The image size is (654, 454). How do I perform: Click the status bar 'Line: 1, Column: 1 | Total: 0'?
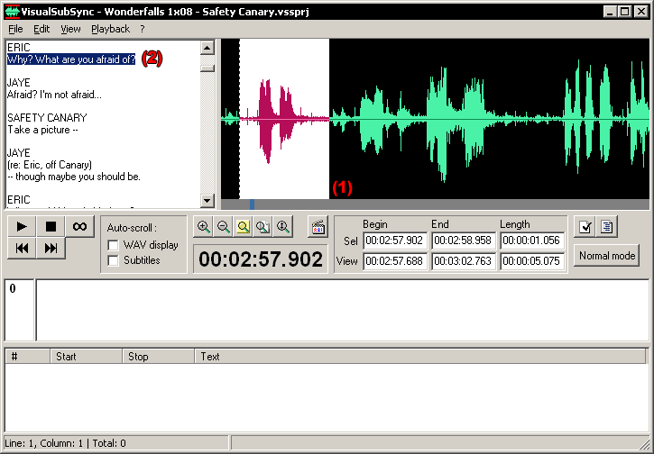[65, 443]
